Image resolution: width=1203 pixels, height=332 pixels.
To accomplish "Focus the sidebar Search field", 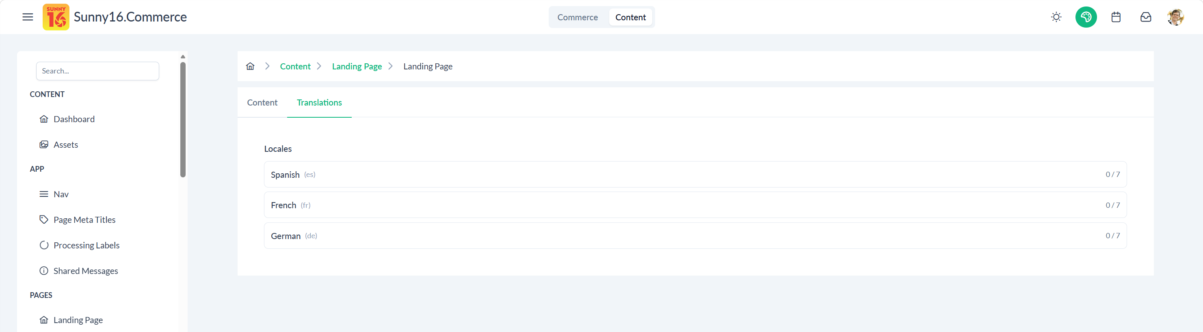I will click(97, 71).
